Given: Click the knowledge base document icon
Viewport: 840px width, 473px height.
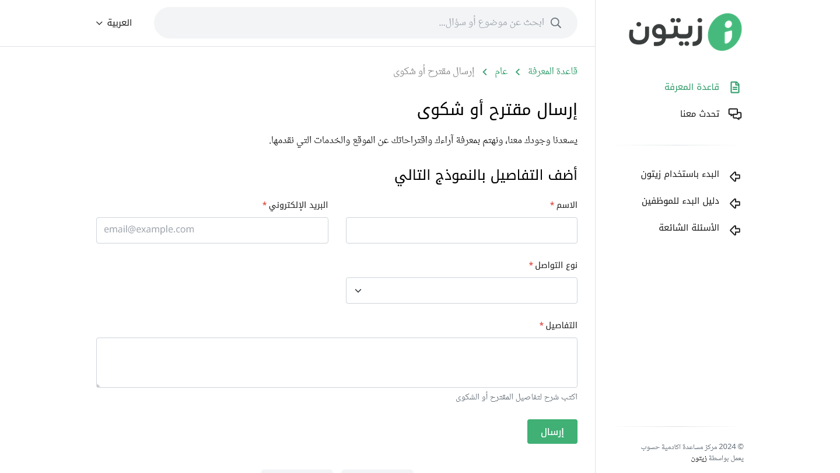Looking at the screenshot, I should click(x=735, y=88).
